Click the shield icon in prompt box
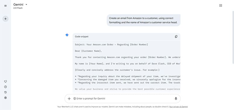Screen dimensions: 234x110 coord(75,99)
